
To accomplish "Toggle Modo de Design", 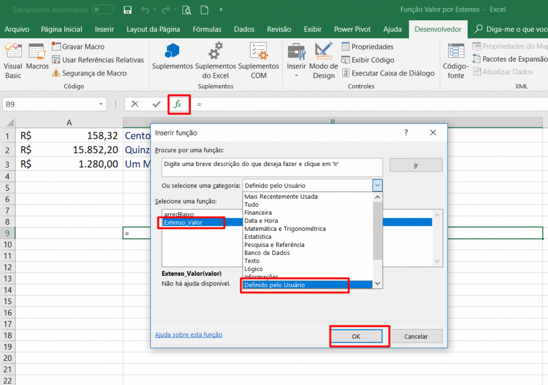I will click(324, 61).
